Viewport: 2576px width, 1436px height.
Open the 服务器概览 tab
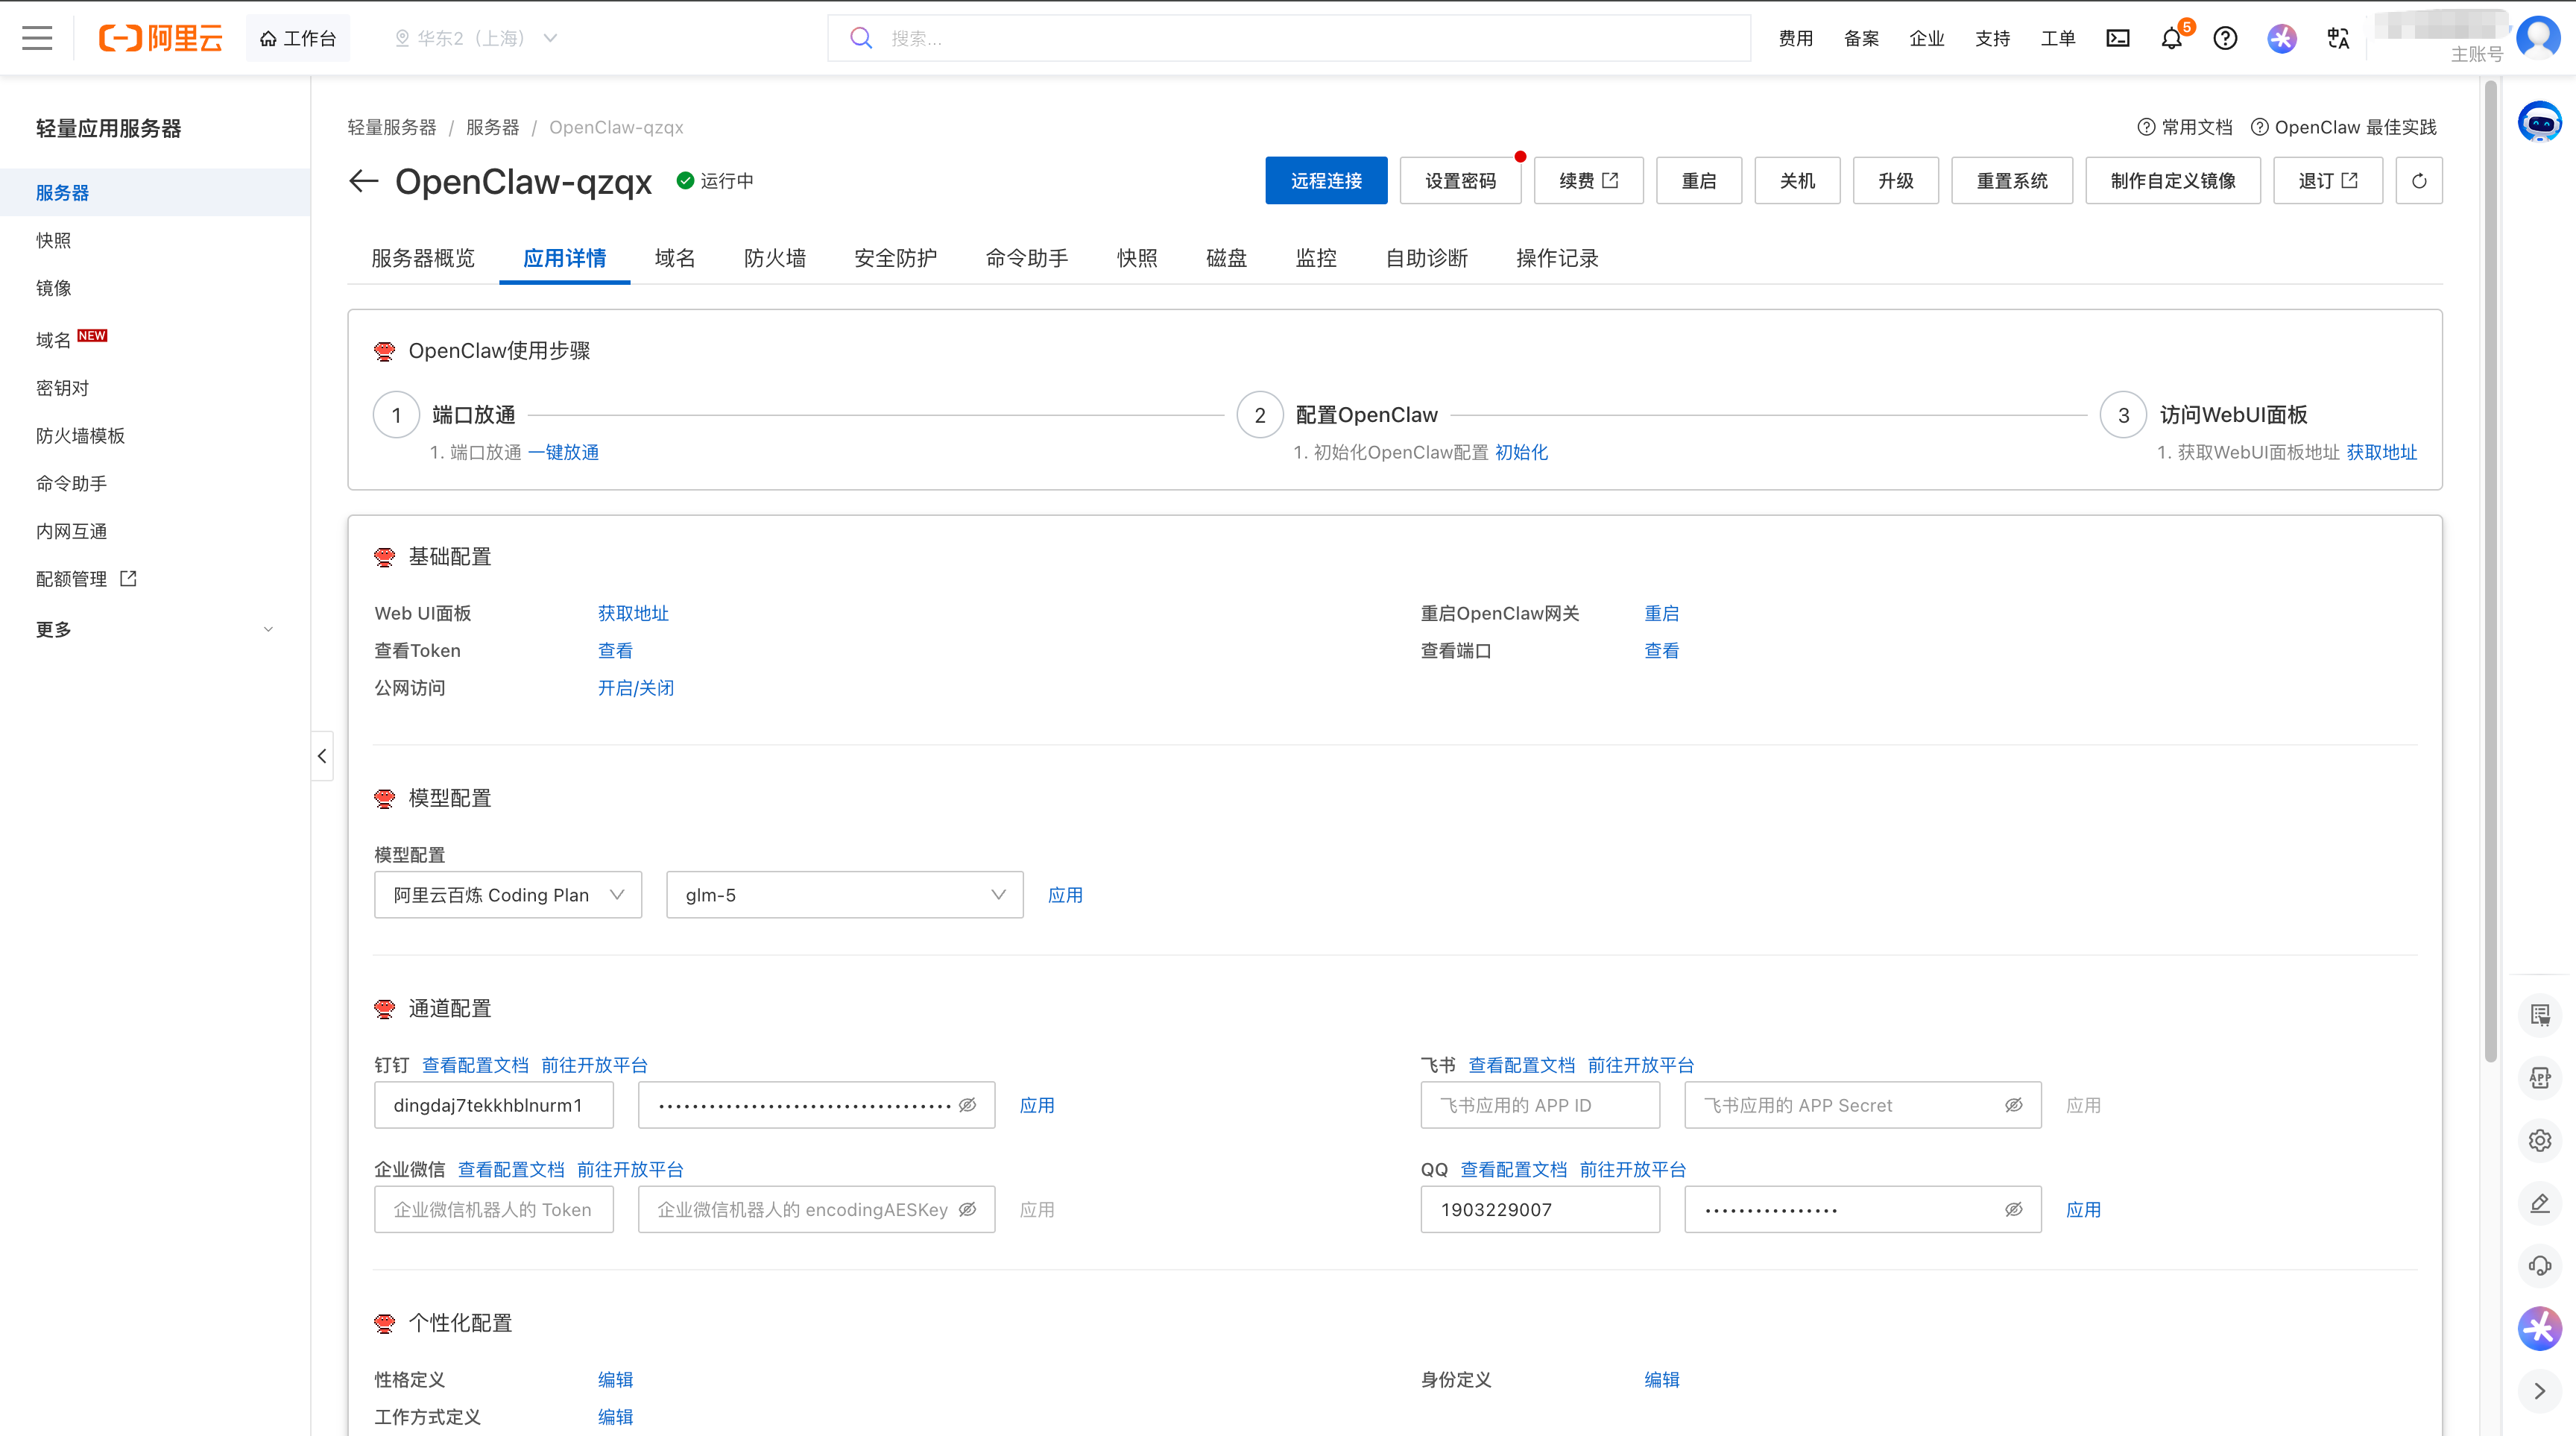[x=423, y=258]
